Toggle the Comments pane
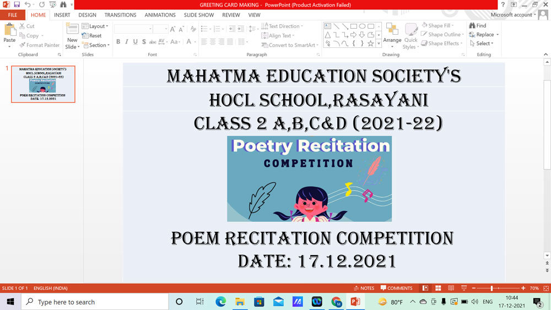 (396, 288)
